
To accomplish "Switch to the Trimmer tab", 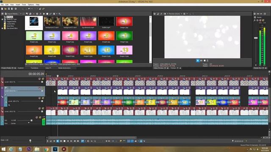I will 173,68.
